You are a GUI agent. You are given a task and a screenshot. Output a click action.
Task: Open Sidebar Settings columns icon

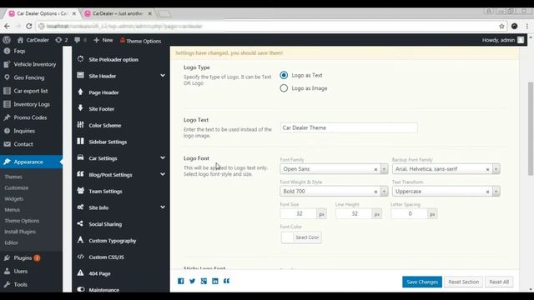click(x=80, y=141)
